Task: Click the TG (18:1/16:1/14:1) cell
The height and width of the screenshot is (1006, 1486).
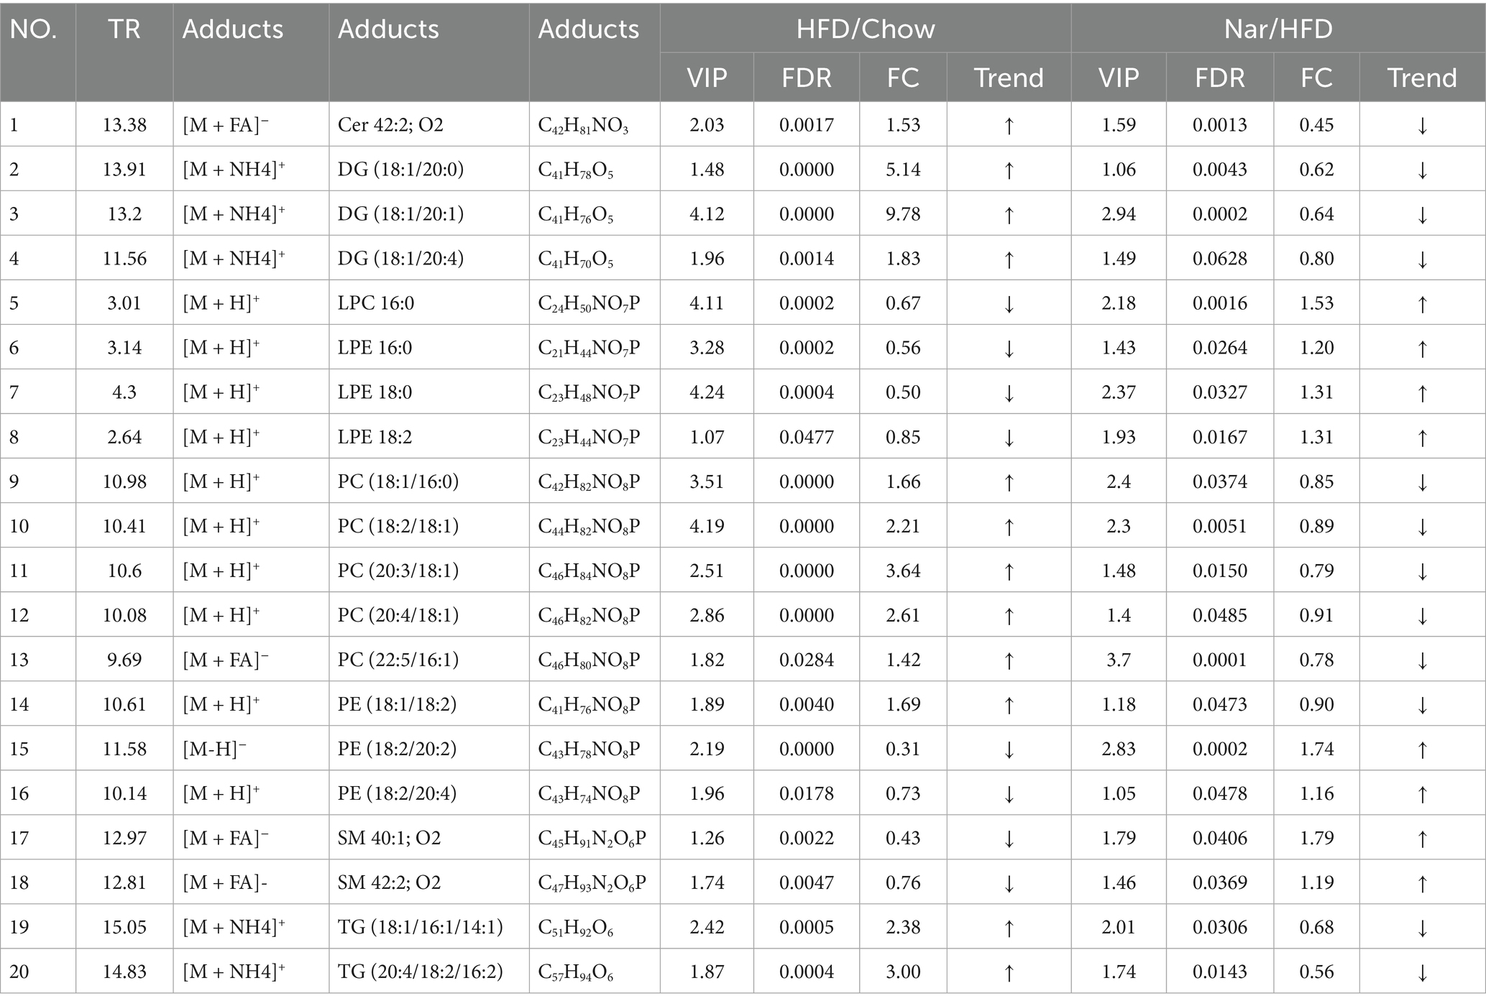Action: pyautogui.click(x=420, y=927)
